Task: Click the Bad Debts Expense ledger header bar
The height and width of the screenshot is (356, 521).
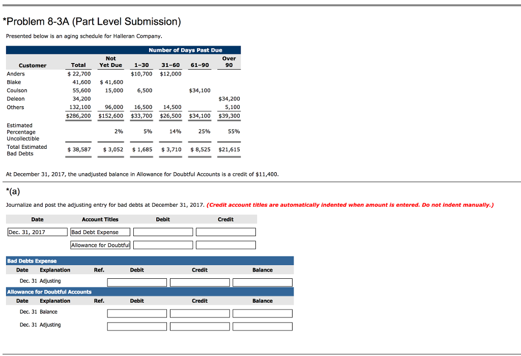Action: tap(150, 261)
